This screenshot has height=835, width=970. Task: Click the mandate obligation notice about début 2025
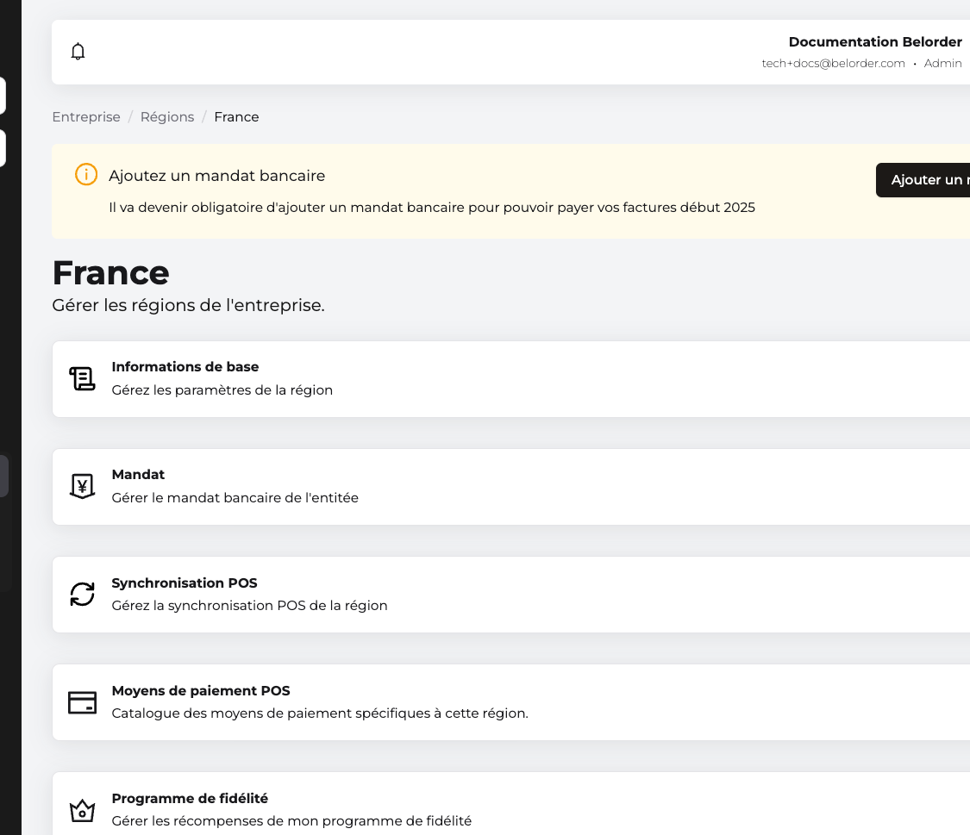pos(432,208)
